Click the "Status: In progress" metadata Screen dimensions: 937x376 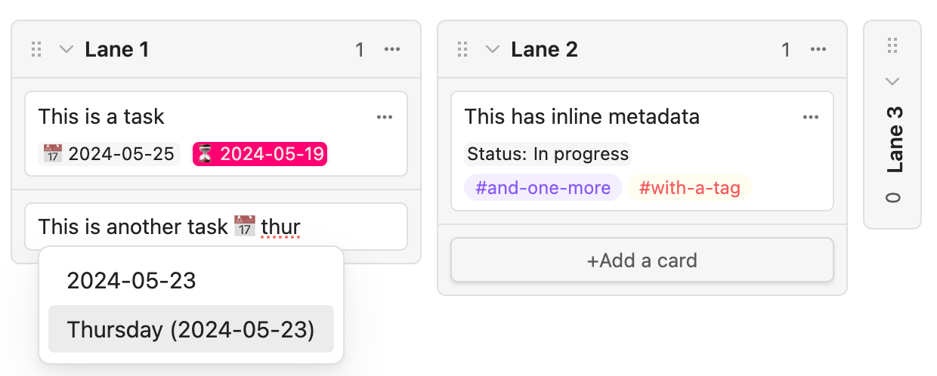pyautogui.click(x=548, y=154)
